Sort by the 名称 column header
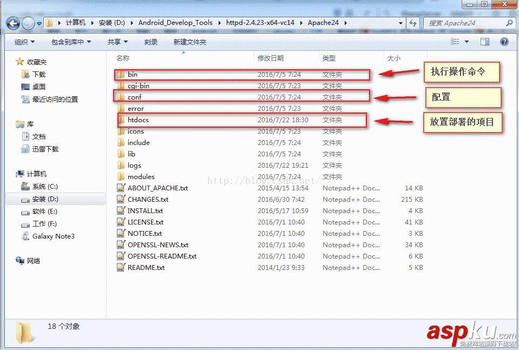 click(x=123, y=58)
